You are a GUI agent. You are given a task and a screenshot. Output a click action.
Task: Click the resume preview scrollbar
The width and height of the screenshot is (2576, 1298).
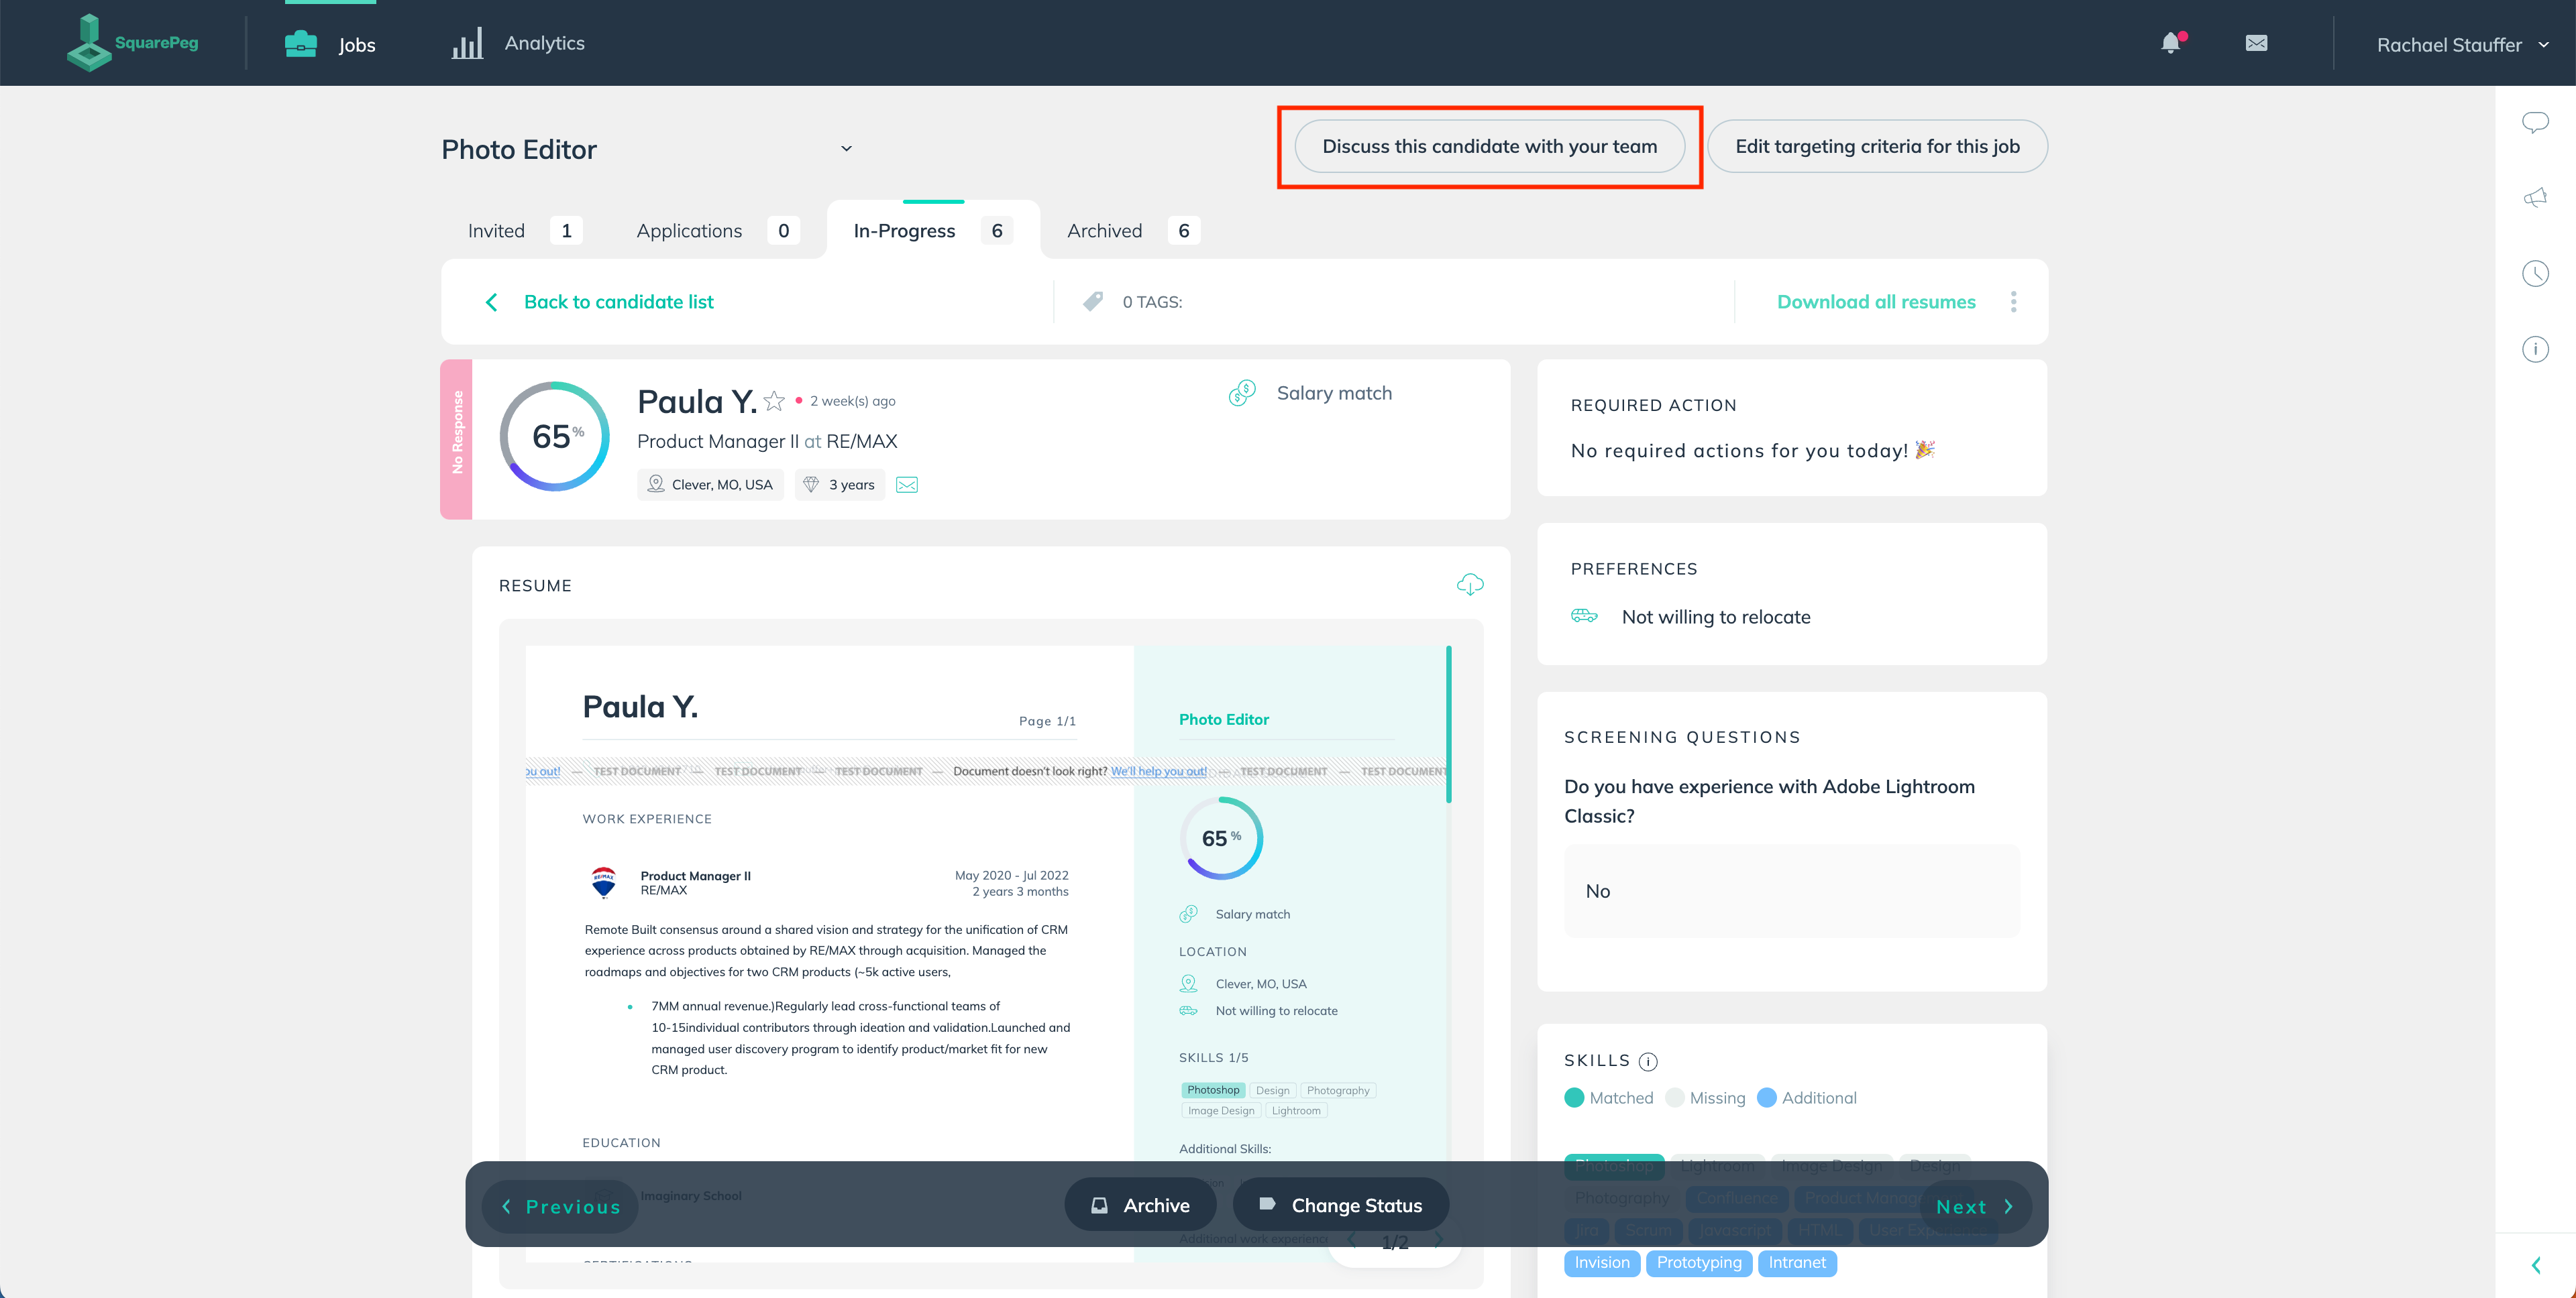(x=1448, y=725)
